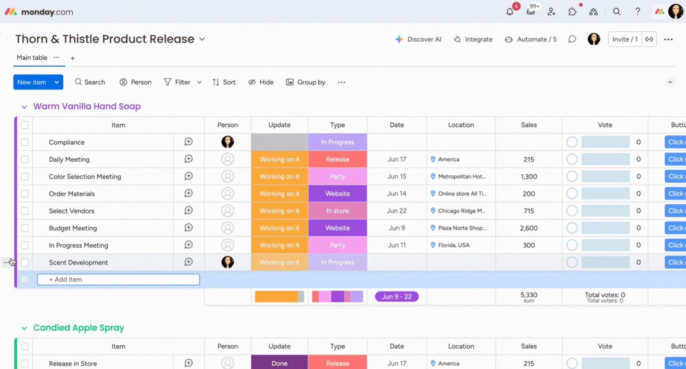Select the Color Selection Meeting row

(25, 176)
